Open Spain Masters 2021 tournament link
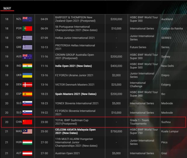 coord(76,94)
